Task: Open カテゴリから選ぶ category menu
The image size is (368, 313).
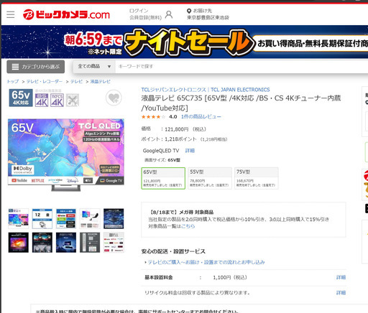Action: coord(36,67)
